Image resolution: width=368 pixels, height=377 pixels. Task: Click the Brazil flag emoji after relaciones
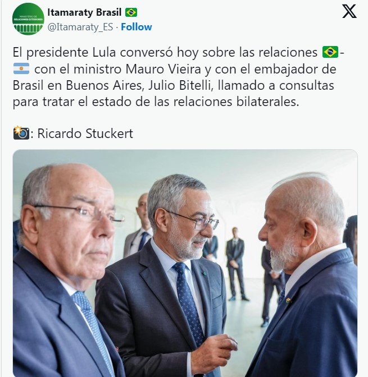(x=330, y=52)
